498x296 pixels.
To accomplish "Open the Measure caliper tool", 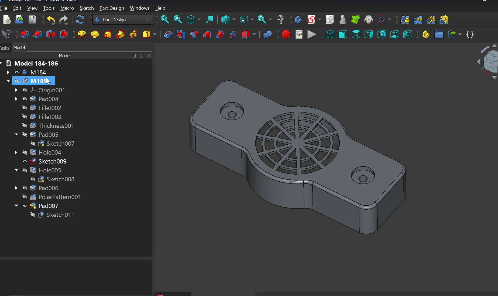I will [x=280, y=20].
